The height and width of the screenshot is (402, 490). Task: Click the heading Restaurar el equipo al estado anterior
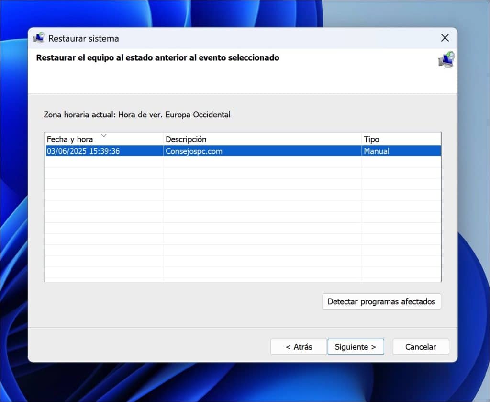(x=157, y=58)
